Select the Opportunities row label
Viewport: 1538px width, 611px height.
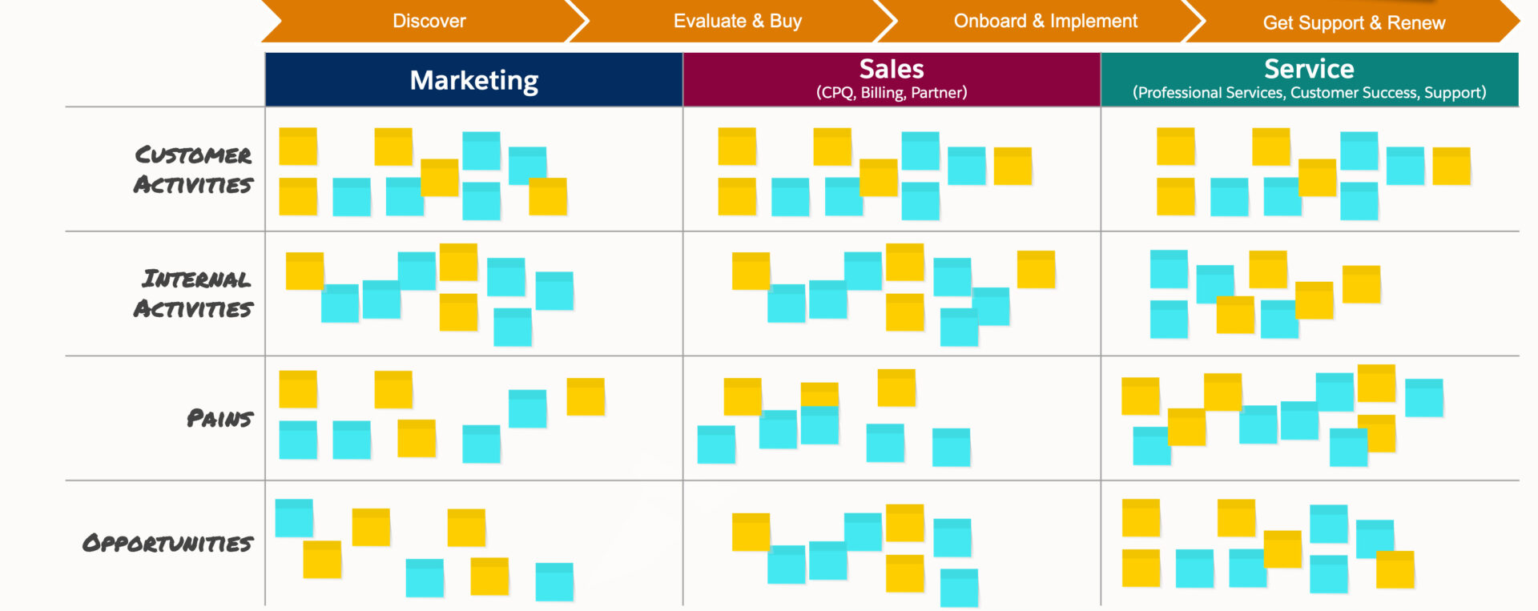(167, 543)
